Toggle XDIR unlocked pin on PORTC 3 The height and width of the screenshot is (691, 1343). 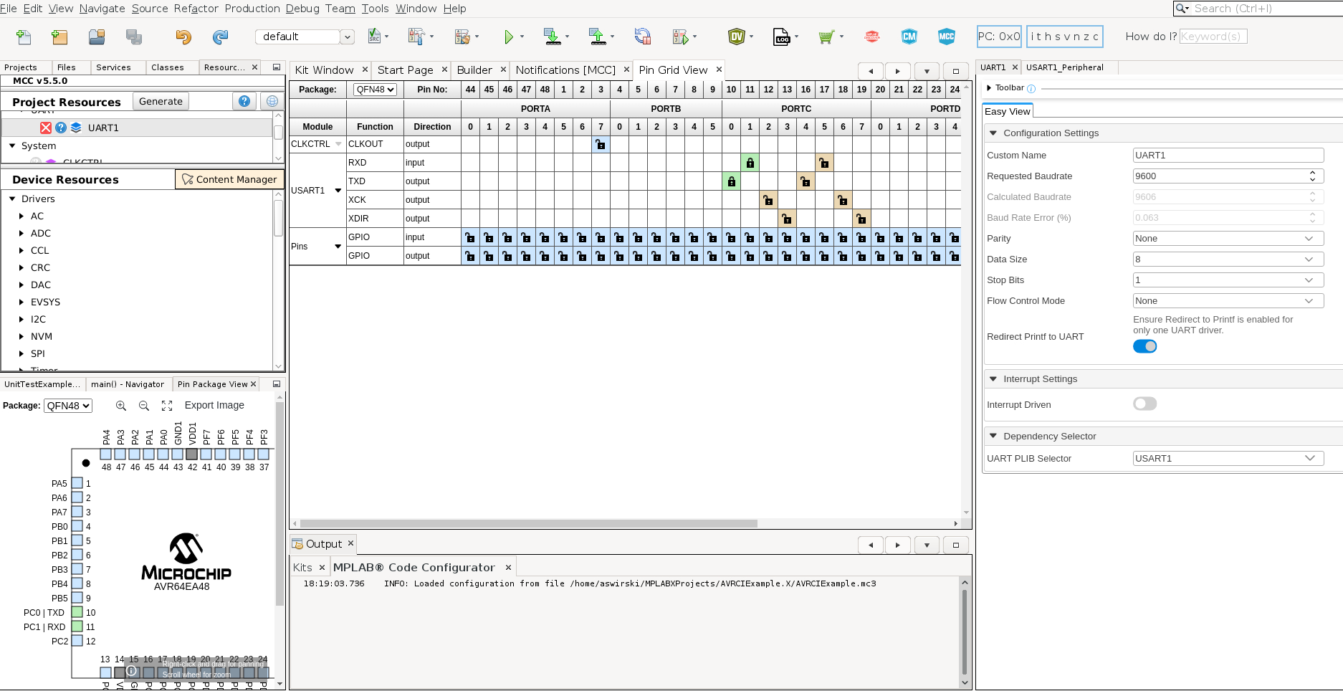787,219
